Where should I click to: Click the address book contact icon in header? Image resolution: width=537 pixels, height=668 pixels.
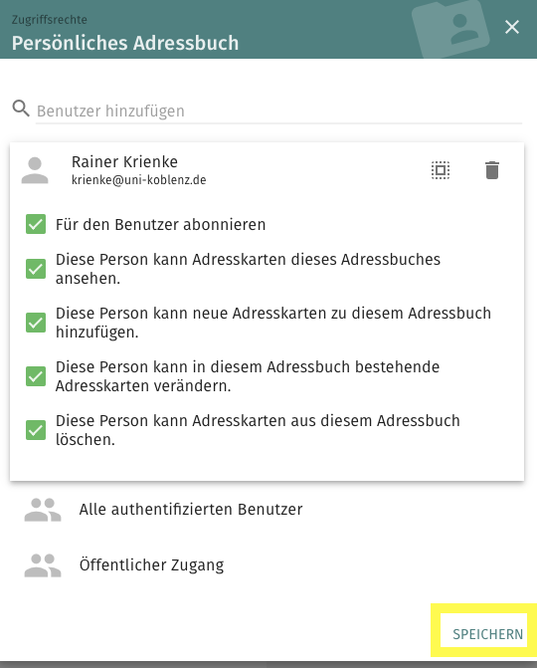click(450, 29)
